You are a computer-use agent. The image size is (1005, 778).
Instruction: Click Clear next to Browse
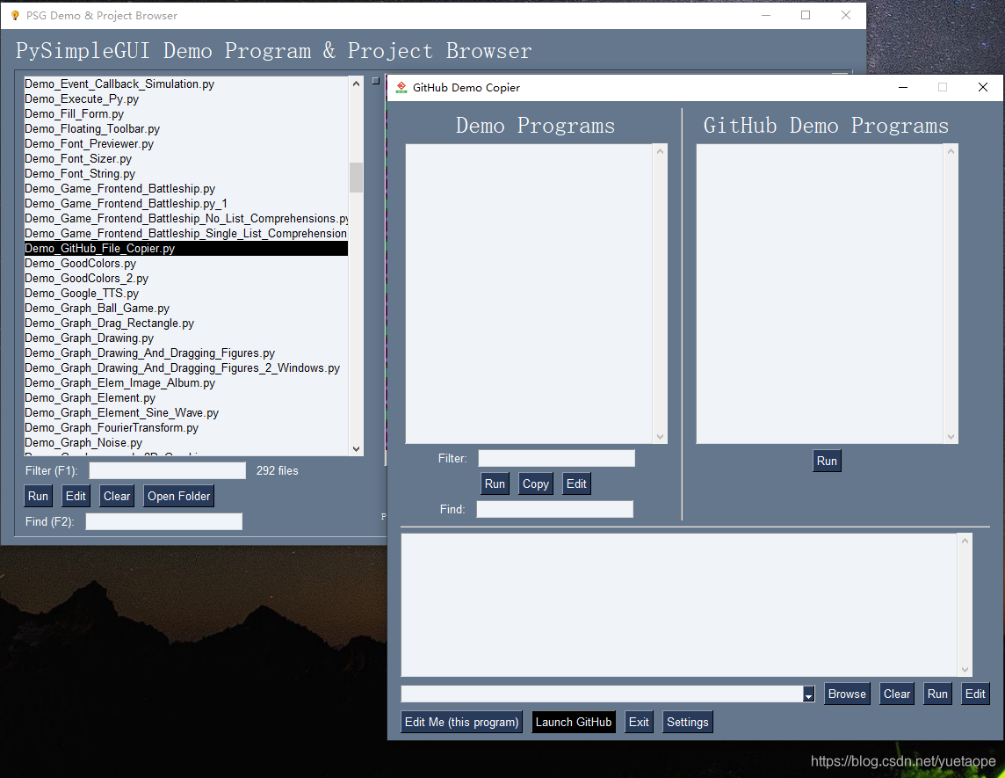tap(897, 694)
